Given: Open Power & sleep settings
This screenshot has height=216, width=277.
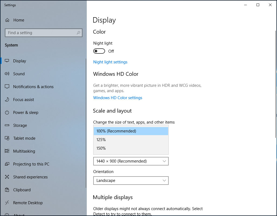Looking at the screenshot, I should point(43,112).
